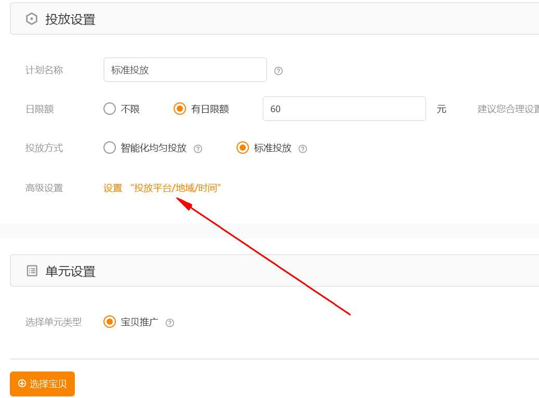
Task: Click the hexagon icon beside 投放设置
Action: click(x=32, y=19)
